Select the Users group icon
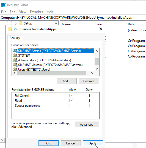This screenshot has width=146, height=148. tap(15, 69)
